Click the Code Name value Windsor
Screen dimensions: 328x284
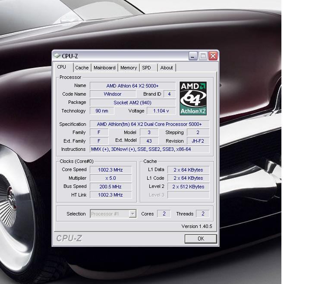tap(113, 94)
